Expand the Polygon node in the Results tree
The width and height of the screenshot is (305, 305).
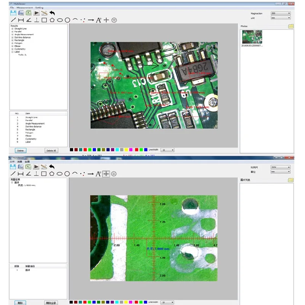pyautogui.click(x=13, y=43)
